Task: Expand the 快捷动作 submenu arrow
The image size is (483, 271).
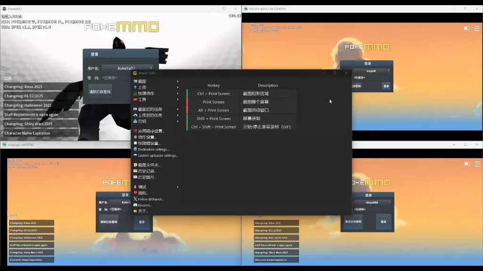Action: pyautogui.click(x=178, y=94)
